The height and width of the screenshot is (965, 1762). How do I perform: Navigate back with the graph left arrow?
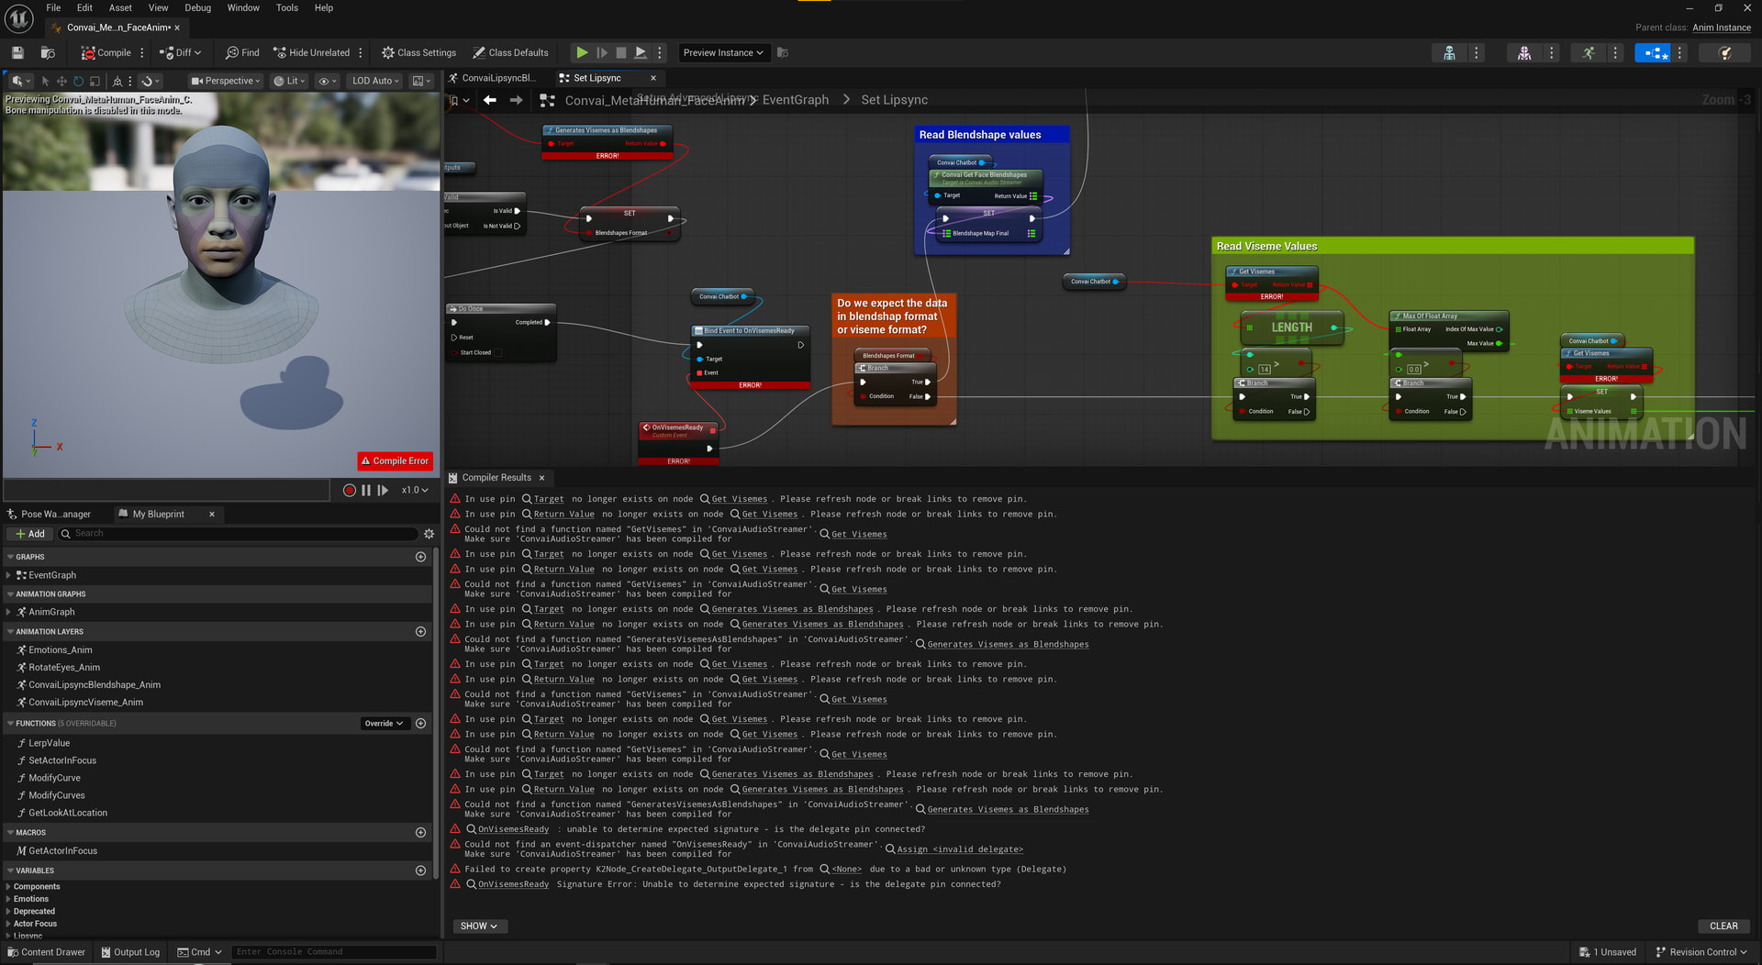[x=490, y=100]
